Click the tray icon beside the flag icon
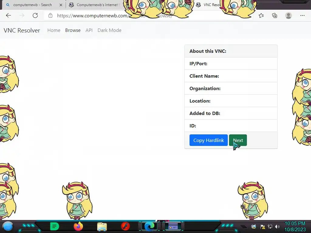This screenshot has height=233, width=311. [254, 226]
